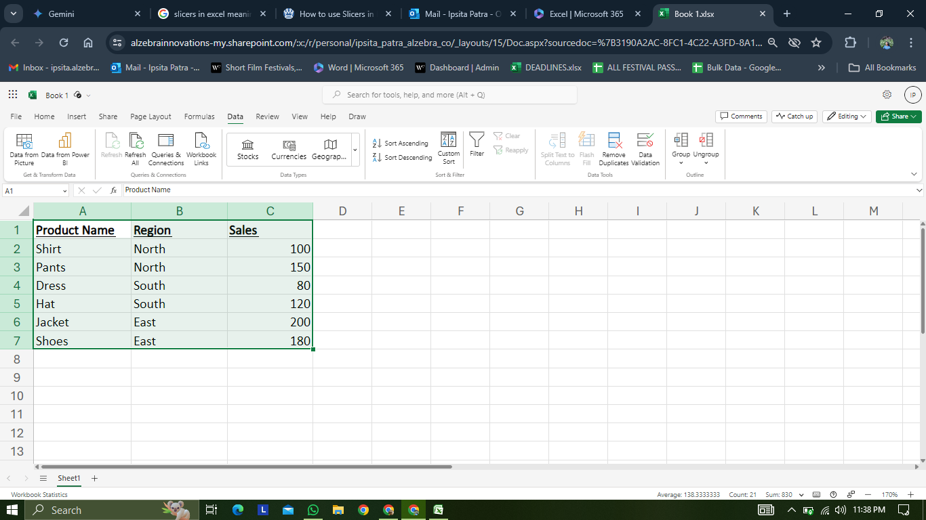Open all sheets list icon
Image resolution: width=926 pixels, height=520 pixels.
point(43,478)
